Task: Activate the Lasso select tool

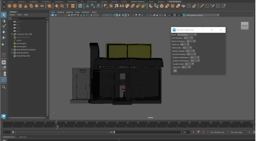Action: pos(4,21)
